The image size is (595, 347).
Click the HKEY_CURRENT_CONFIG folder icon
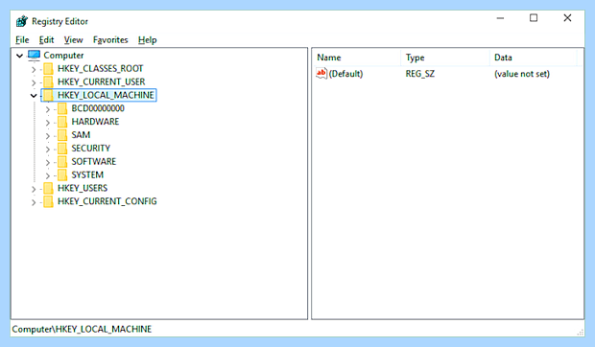[48, 201]
